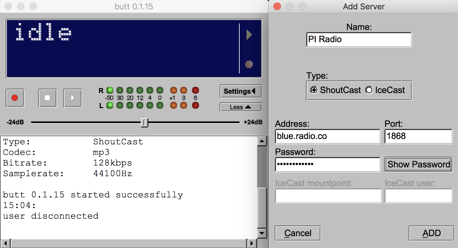Click the stop streaming square button
This screenshot has width=458, height=248.
coord(47,98)
